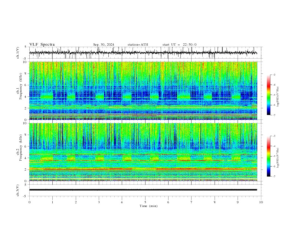Click the lower color scale bar for ch.2

coord(268,156)
